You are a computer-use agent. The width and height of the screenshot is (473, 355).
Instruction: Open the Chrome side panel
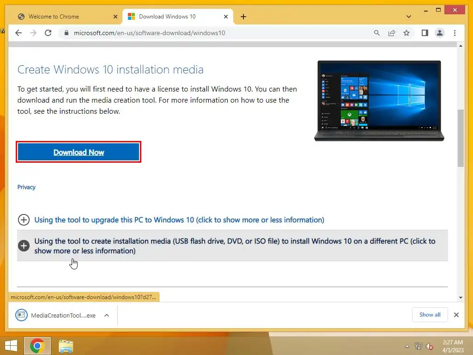[425, 33]
